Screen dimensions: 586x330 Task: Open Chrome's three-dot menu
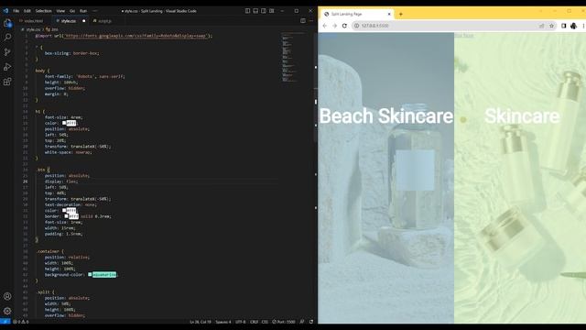tap(583, 26)
